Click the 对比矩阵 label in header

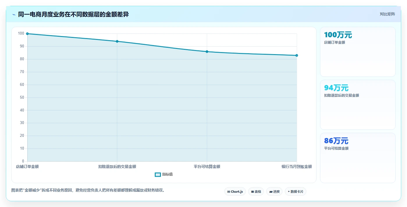[387, 14]
